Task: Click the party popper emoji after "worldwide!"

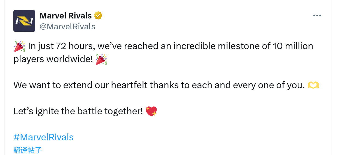Action: tap(101, 59)
